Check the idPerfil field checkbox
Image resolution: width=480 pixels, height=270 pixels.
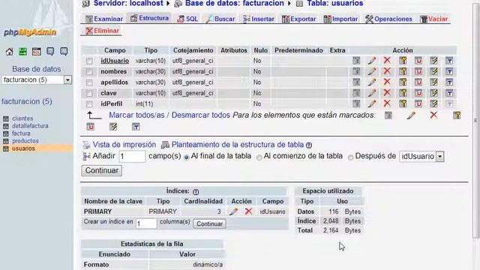tap(89, 104)
